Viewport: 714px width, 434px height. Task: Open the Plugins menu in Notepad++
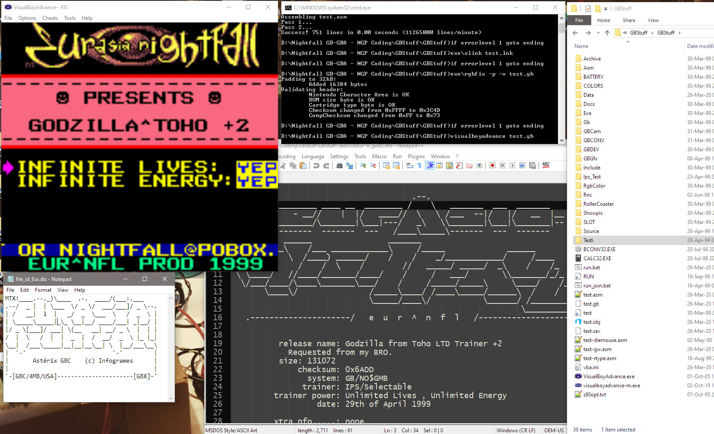[x=416, y=156]
